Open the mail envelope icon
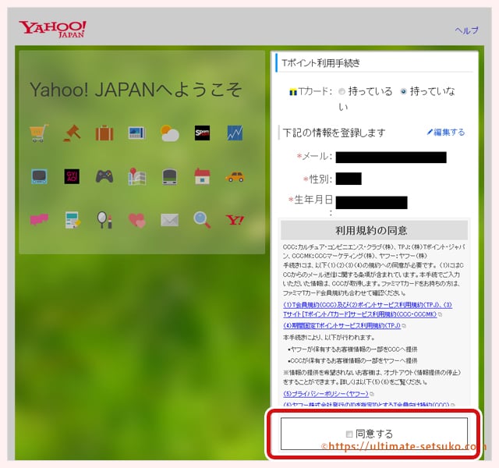Screen dimensions: 499x468 coord(170,220)
